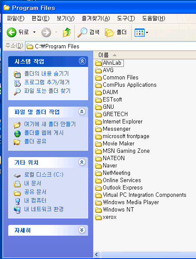Select Virtual PC Integration Components folder name
This screenshot has width=196, height=259.
click(145, 195)
